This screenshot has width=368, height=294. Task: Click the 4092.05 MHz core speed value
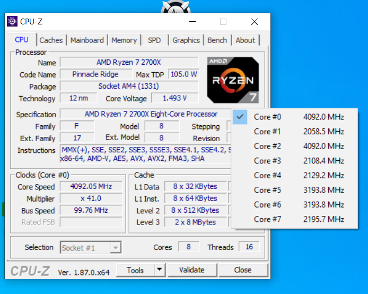91,186
